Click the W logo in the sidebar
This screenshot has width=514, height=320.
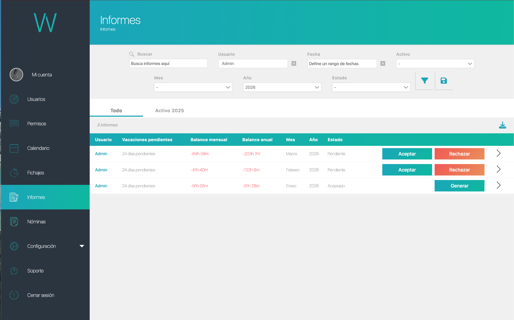45,23
